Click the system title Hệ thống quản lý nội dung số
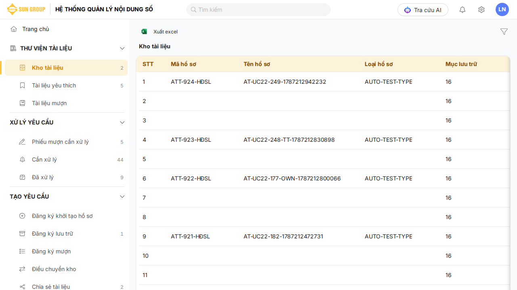This screenshot has width=517, height=290. pos(104,9)
